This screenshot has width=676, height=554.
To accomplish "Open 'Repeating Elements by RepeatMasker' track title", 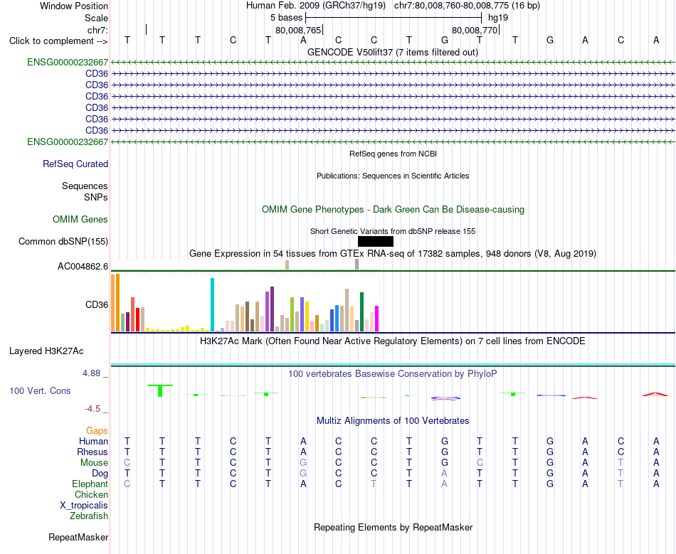I will (x=393, y=527).
